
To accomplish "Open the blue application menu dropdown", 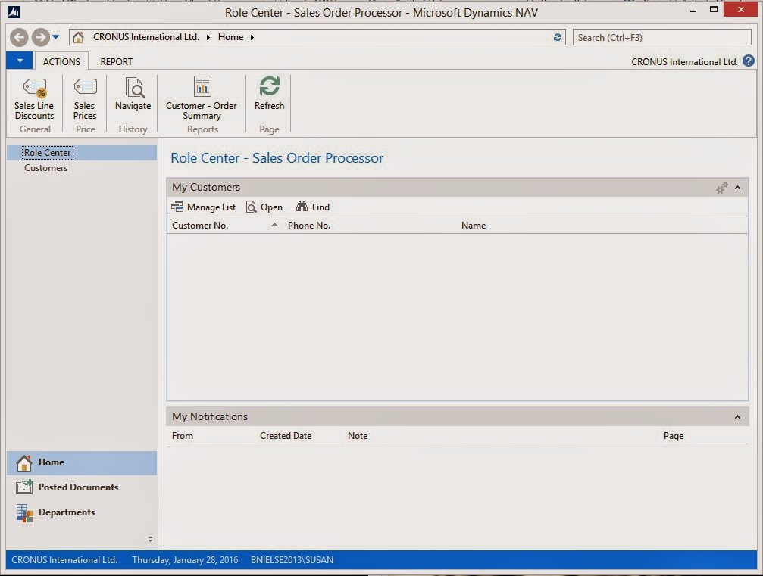I will (x=20, y=61).
